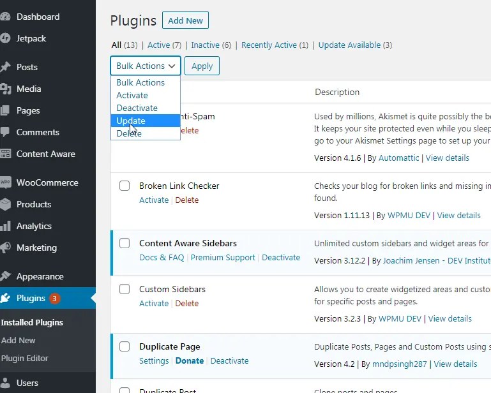Click the Products box icon
Viewport: 491px width, 393px height.
pyautogui.click(x=5, y=204)
